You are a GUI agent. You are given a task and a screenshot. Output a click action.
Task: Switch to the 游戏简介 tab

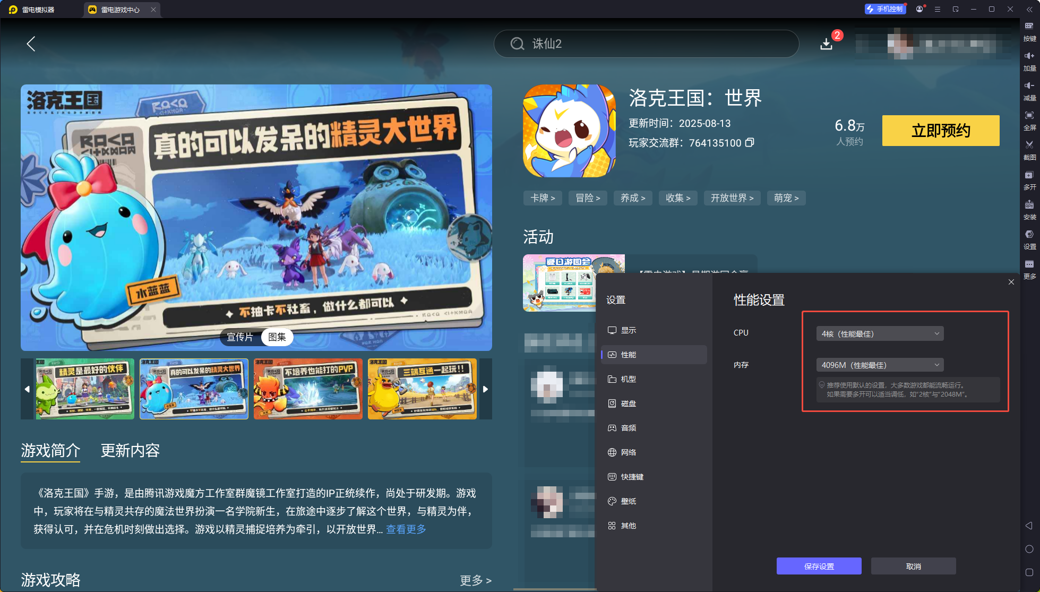(x=50, y=451)
